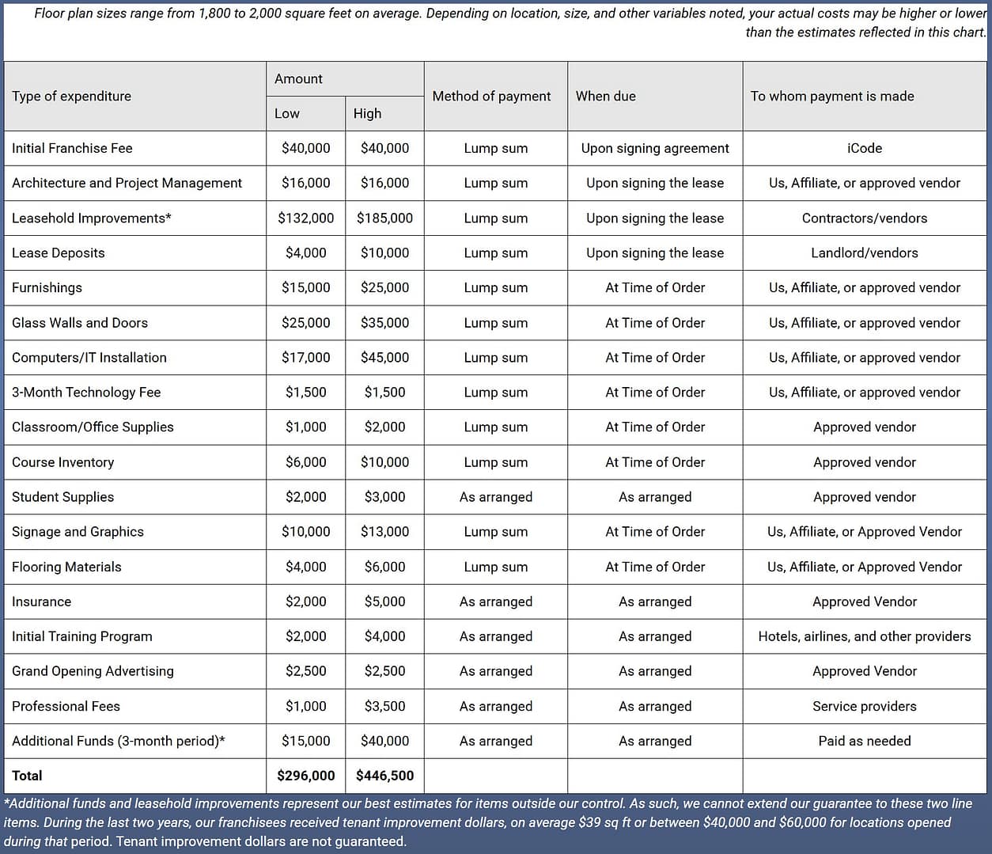
Task: Select the $132,000 leasehold improvements low value
Action: pos(305,218)
